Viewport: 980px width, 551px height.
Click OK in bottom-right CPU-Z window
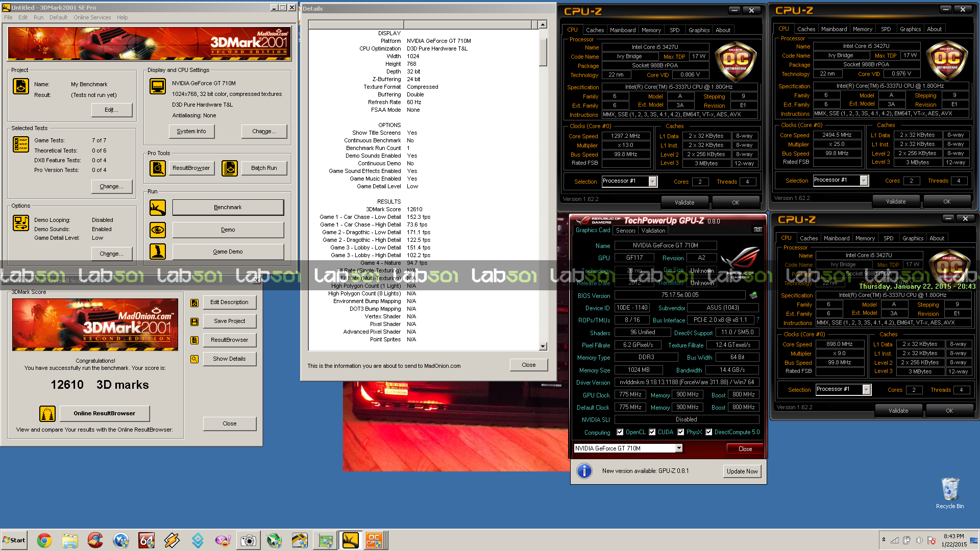tap(949, 411)
